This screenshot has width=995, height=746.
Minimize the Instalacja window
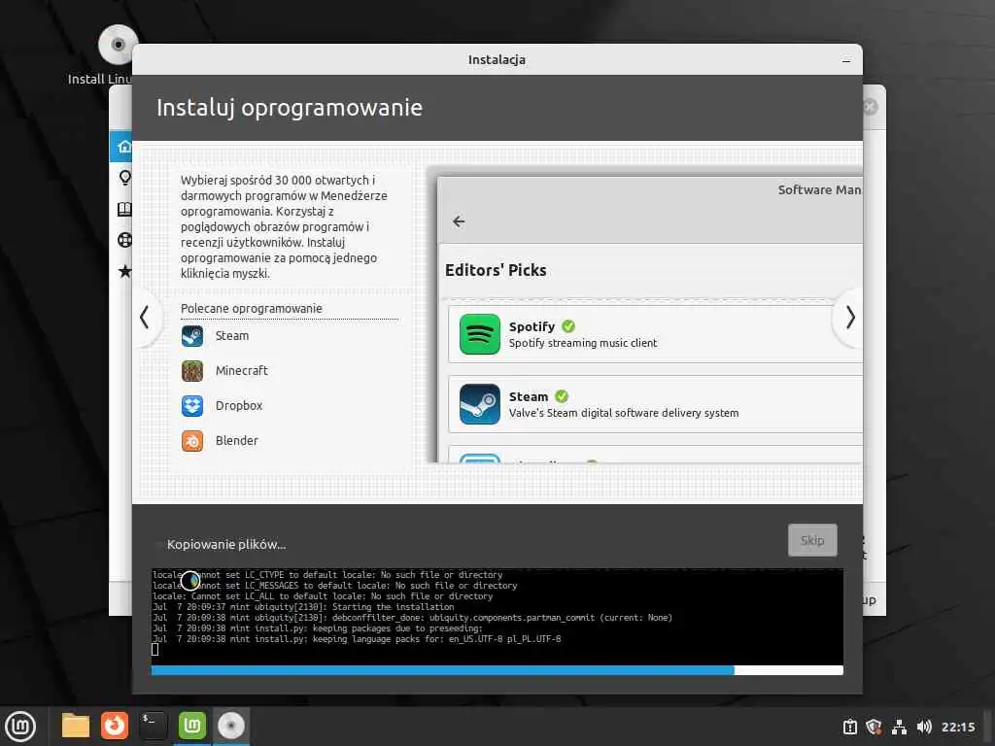pos(846,60)
